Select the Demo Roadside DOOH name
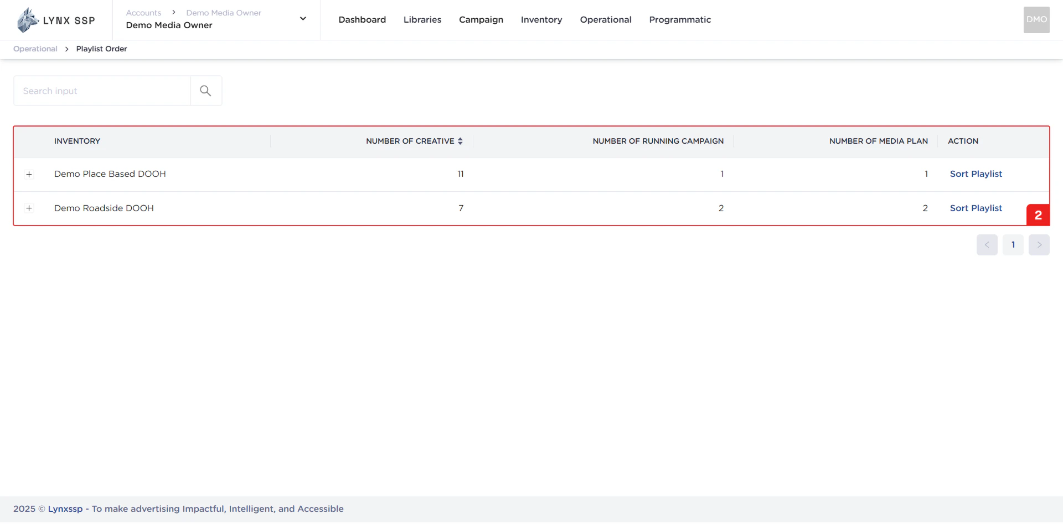The height and width of the screenshot is (524, 1063). pos(104,208)
